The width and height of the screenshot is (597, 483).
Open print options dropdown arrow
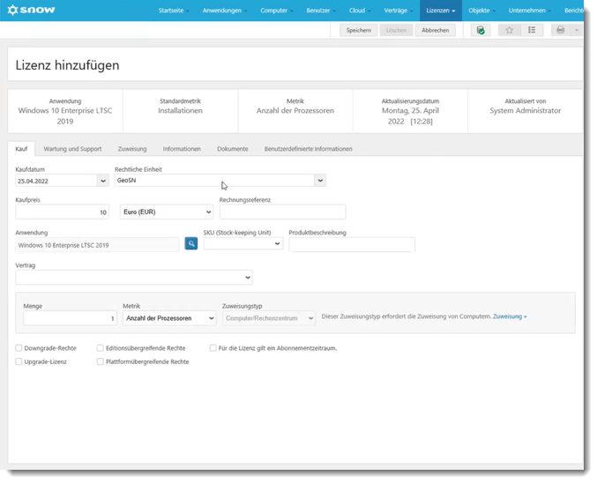(577, 30)
